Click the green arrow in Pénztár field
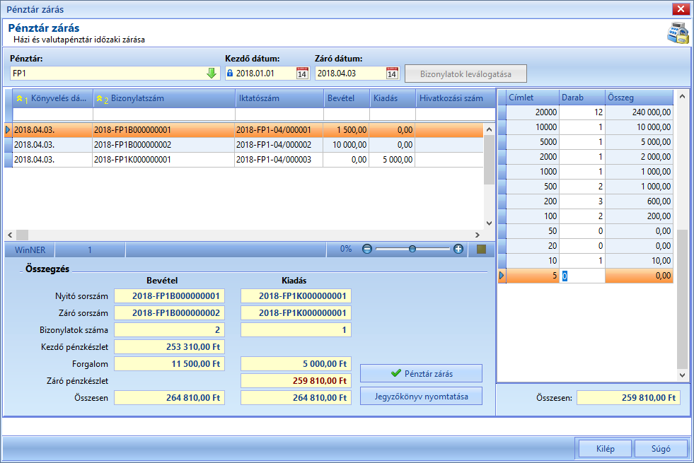Screen dimensions: 694x463 pyautogui.click(x=212, y=74)
